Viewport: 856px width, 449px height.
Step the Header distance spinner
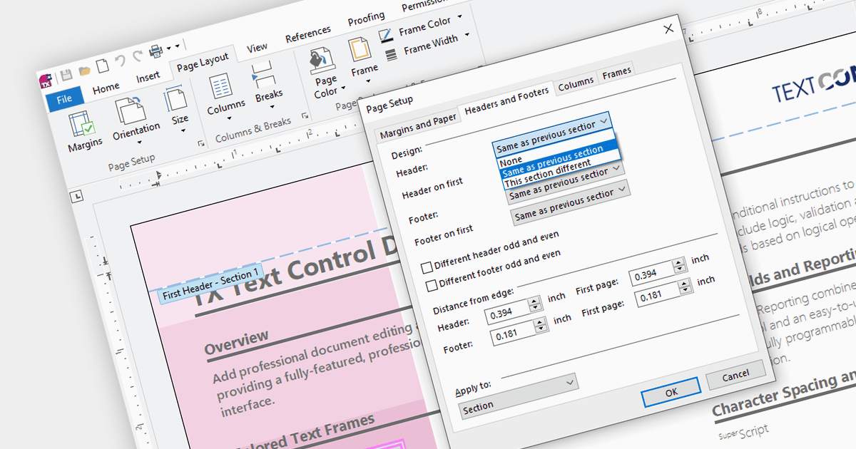point(536,306)
